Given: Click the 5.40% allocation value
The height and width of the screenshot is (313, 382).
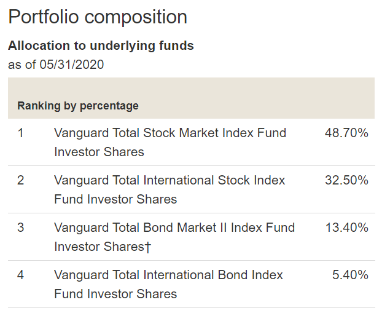Looking at the screenshot, I should click(x=350, y=275).
